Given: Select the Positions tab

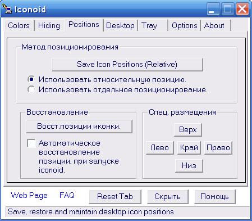Looking at the screenshot, I should [84, 24].
